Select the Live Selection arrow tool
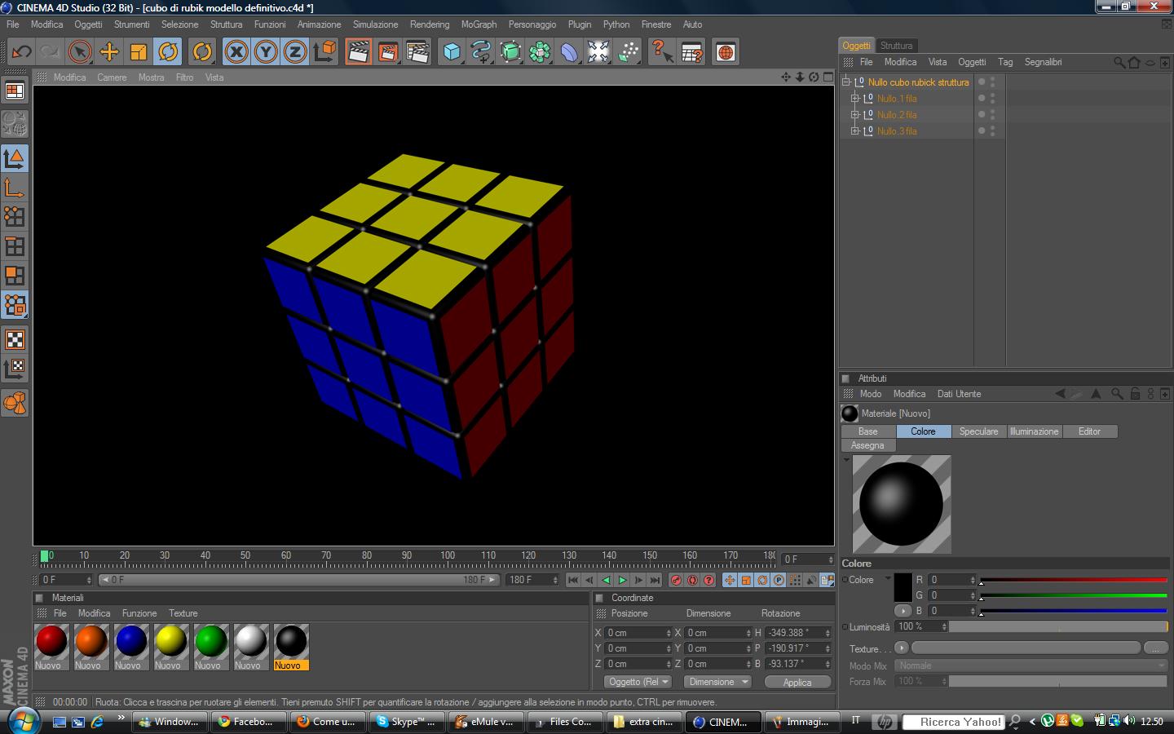 pos(79,52)
